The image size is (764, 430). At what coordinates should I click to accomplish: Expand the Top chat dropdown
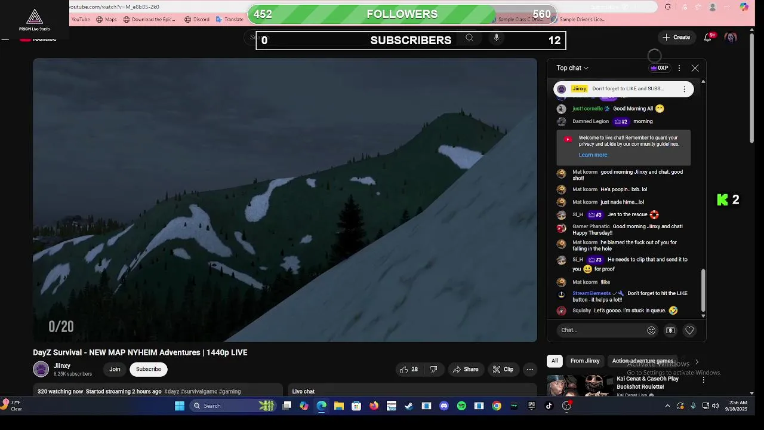(572, 68)
